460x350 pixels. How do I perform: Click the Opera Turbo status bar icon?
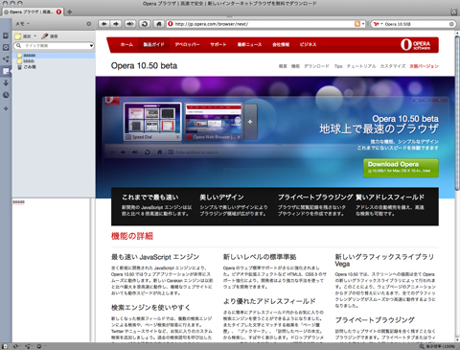(39, 346)
